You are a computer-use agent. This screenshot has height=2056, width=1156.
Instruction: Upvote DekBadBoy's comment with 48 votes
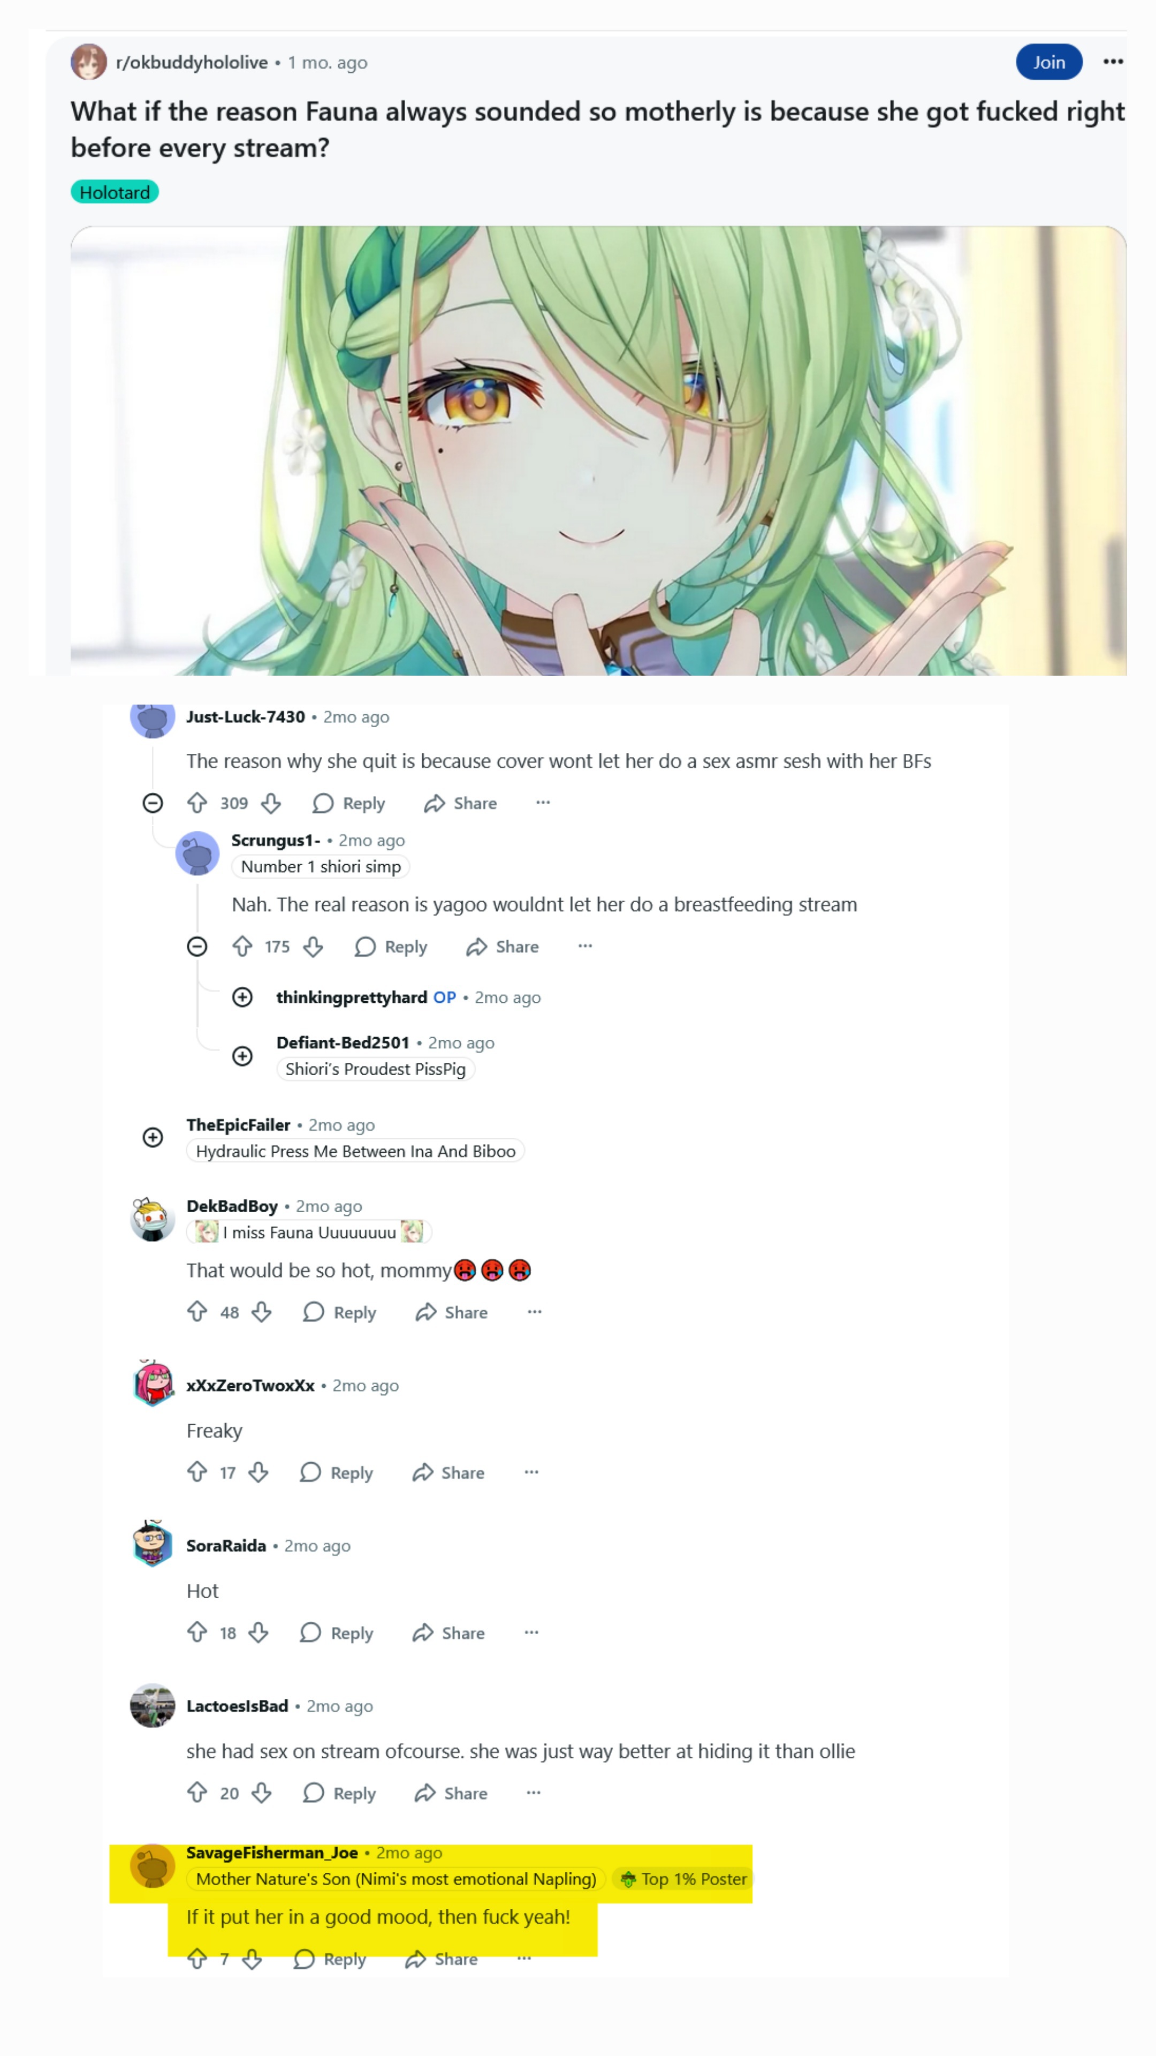click(197, 1312)
